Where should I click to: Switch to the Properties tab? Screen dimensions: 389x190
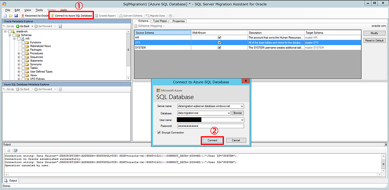click(178, 21)
